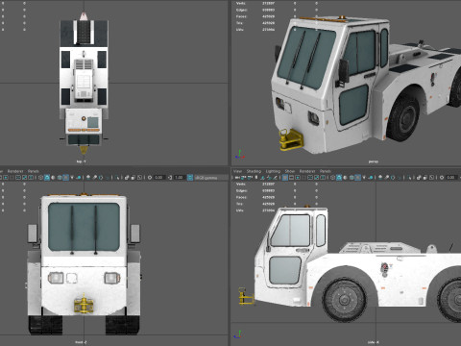Toggle Safe Title in side view toolbar
Screen dimensions: 461x346
tap(323, 177)
